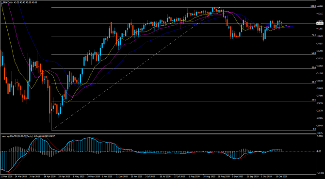Click the 1 Jun 2020 date marker
This screenshot has width=325, height=179.
107,177
